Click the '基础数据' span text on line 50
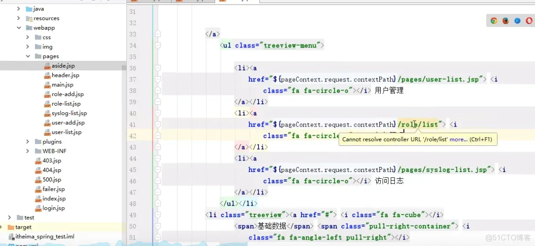The image size is (535, 246). [272, 226]
